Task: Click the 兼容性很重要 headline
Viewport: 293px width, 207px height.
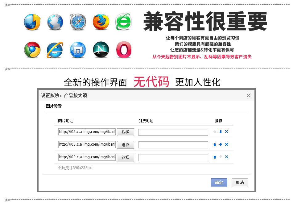Action: 205,21
